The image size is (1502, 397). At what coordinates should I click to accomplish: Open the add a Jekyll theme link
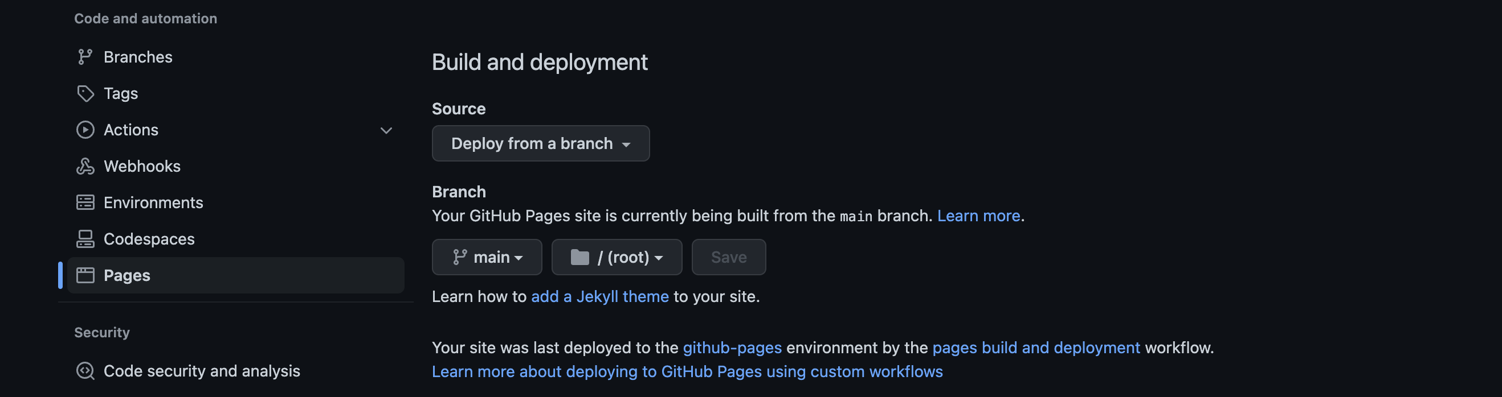[x=599, y=297]
